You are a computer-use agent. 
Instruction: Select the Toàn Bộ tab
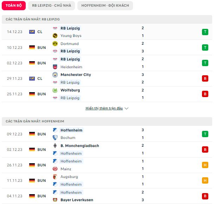[14, 6]
